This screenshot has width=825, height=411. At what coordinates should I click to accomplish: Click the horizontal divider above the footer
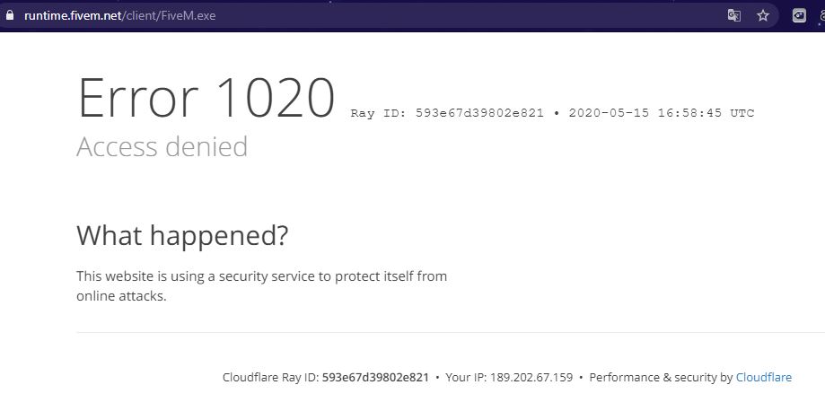pos(451,332)
